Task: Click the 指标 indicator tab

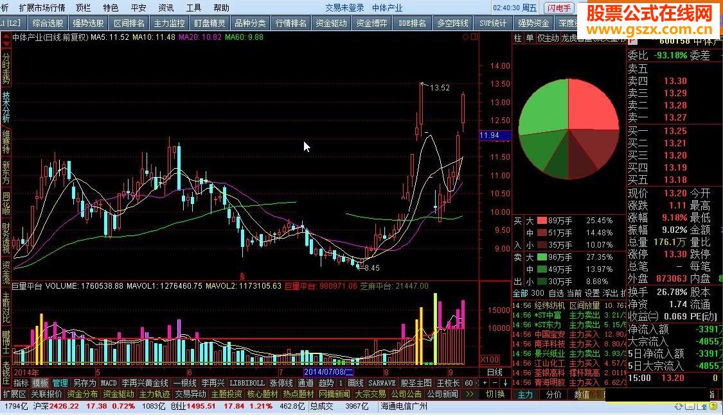Action: pyautogui.click(x=21, y=383)
